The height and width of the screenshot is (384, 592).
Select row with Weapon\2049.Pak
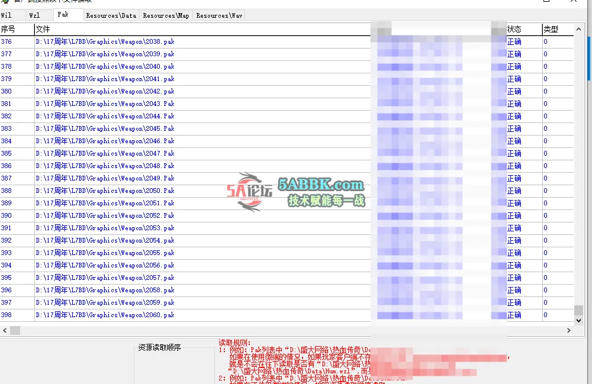[x=287, y=179]
